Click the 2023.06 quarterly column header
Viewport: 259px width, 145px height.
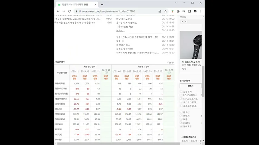[x=158, y=71]
